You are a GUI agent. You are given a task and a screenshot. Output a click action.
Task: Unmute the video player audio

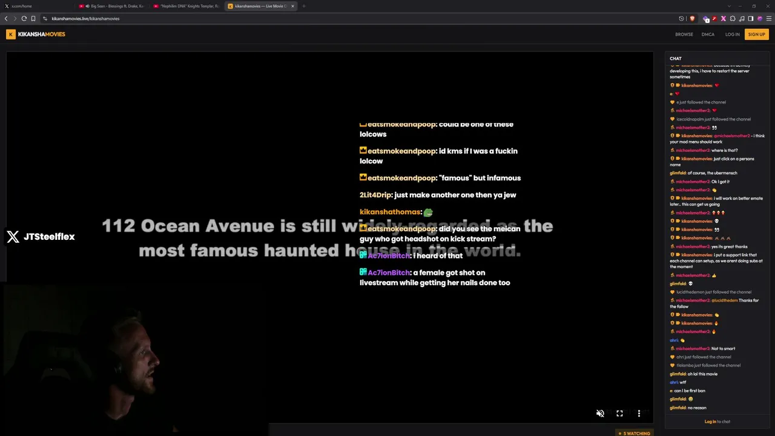pos(600,414)
